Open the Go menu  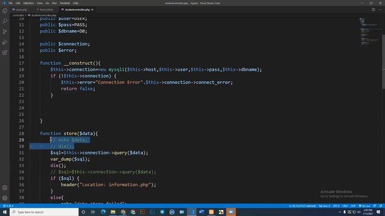coord(47,3)
